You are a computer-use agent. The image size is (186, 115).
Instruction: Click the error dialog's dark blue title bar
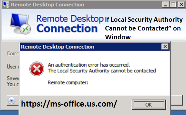[x=91, y=47]
